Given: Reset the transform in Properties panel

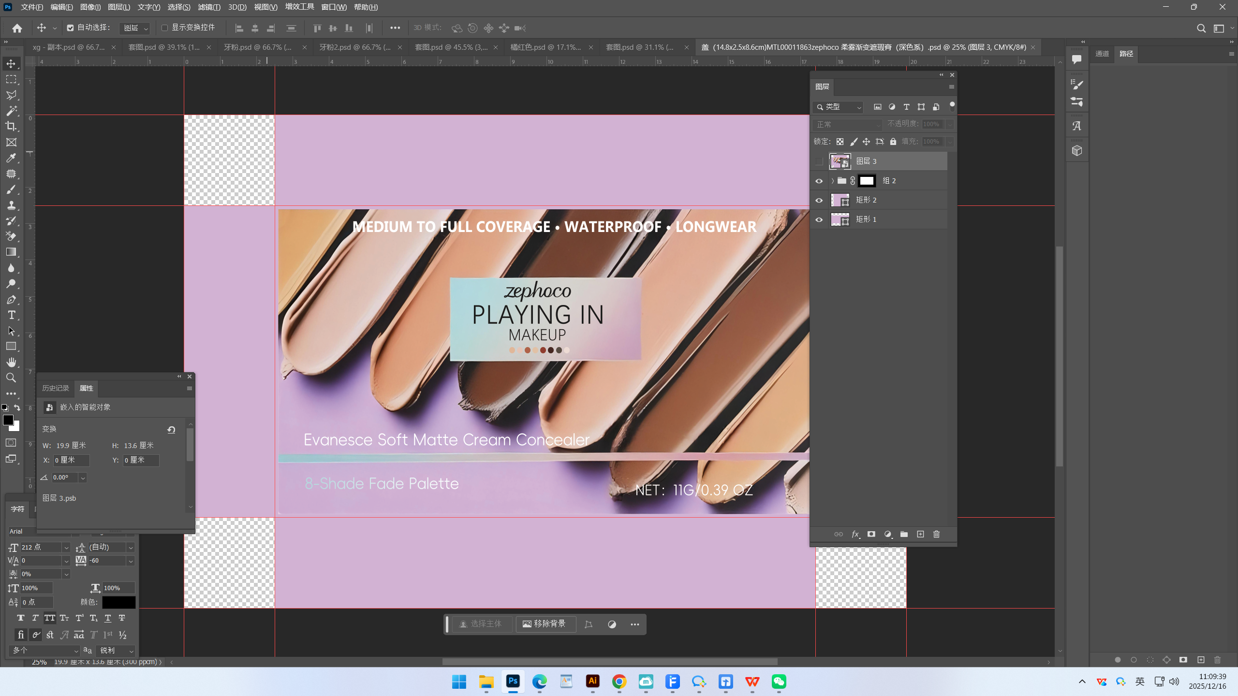Looking at the screenshot, I should coord(171,429).
